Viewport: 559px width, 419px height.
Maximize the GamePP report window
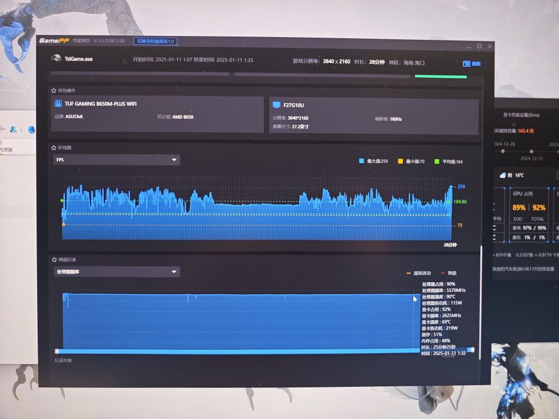479,46
